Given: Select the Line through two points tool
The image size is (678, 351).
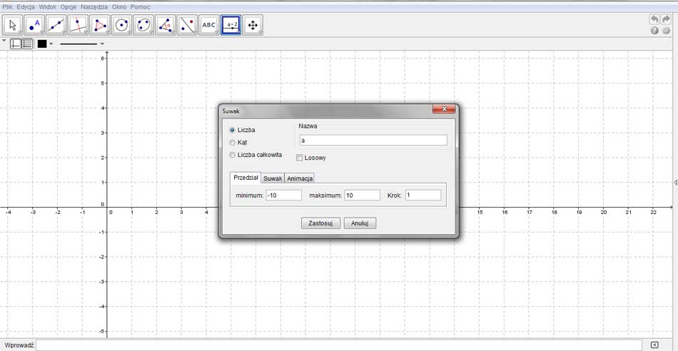Looking at the screenshot, I should tap(56, 25).
